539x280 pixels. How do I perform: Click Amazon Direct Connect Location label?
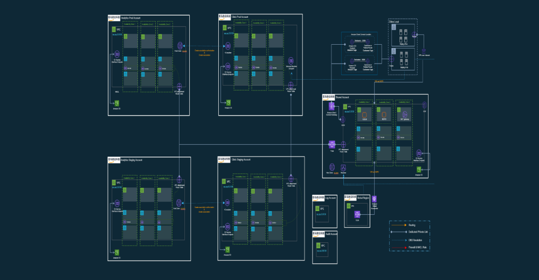point(361,34)
